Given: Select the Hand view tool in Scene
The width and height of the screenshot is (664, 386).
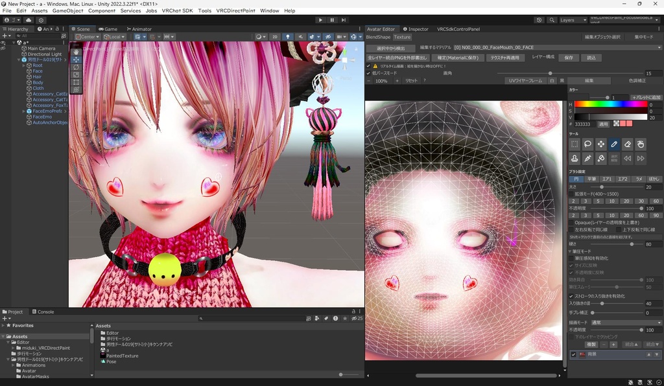Looking at the screenshot, I should point(77,52).
